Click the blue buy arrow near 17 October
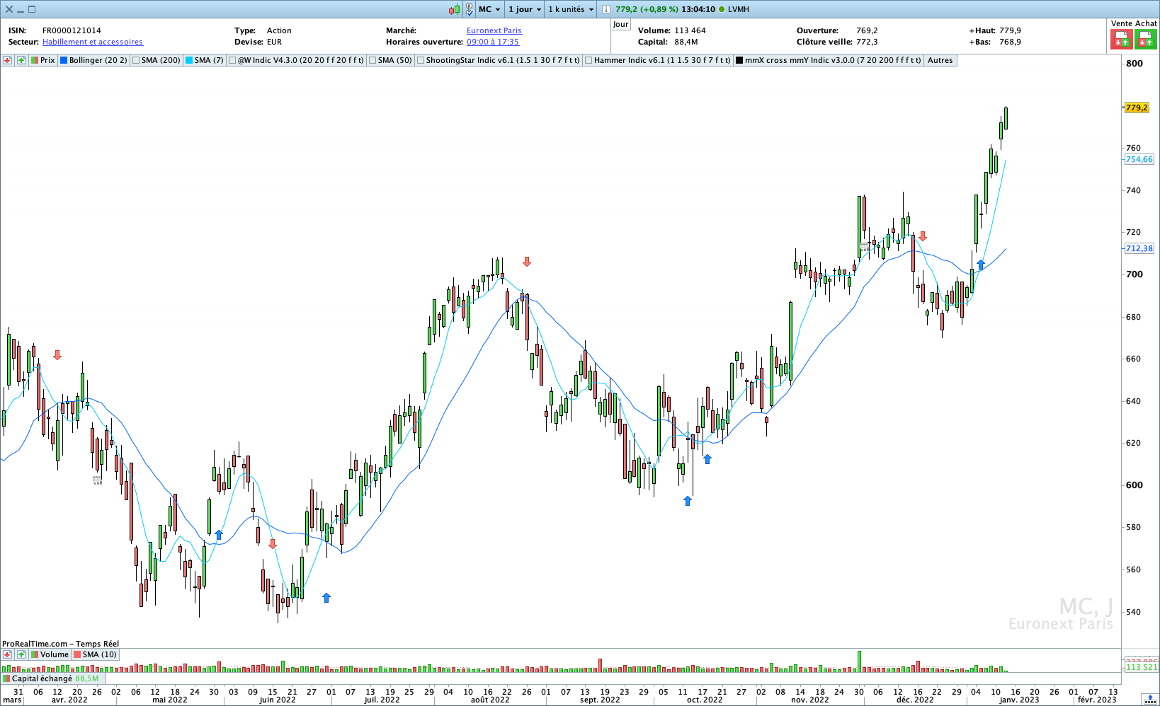This screenshot has height=706, width=1160. (x=707, y=459)
